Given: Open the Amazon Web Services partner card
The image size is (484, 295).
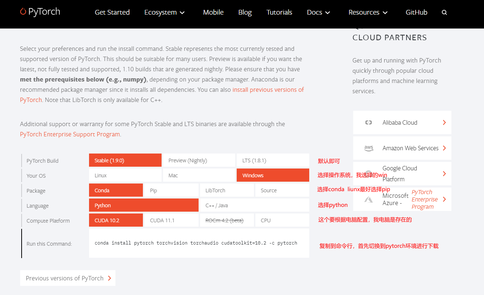Looking at the screenshot, I should coord(402,148).
